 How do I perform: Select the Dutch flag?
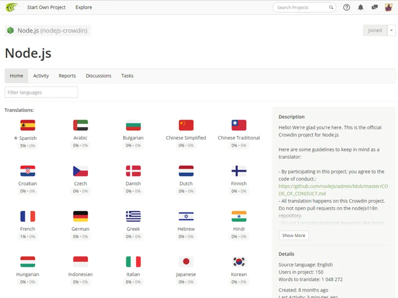[x=186, y=171]
